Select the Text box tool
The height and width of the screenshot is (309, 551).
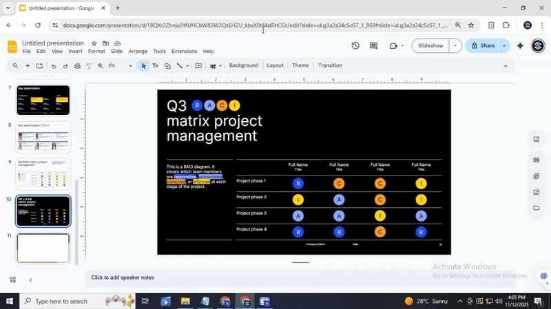[155, 66]
